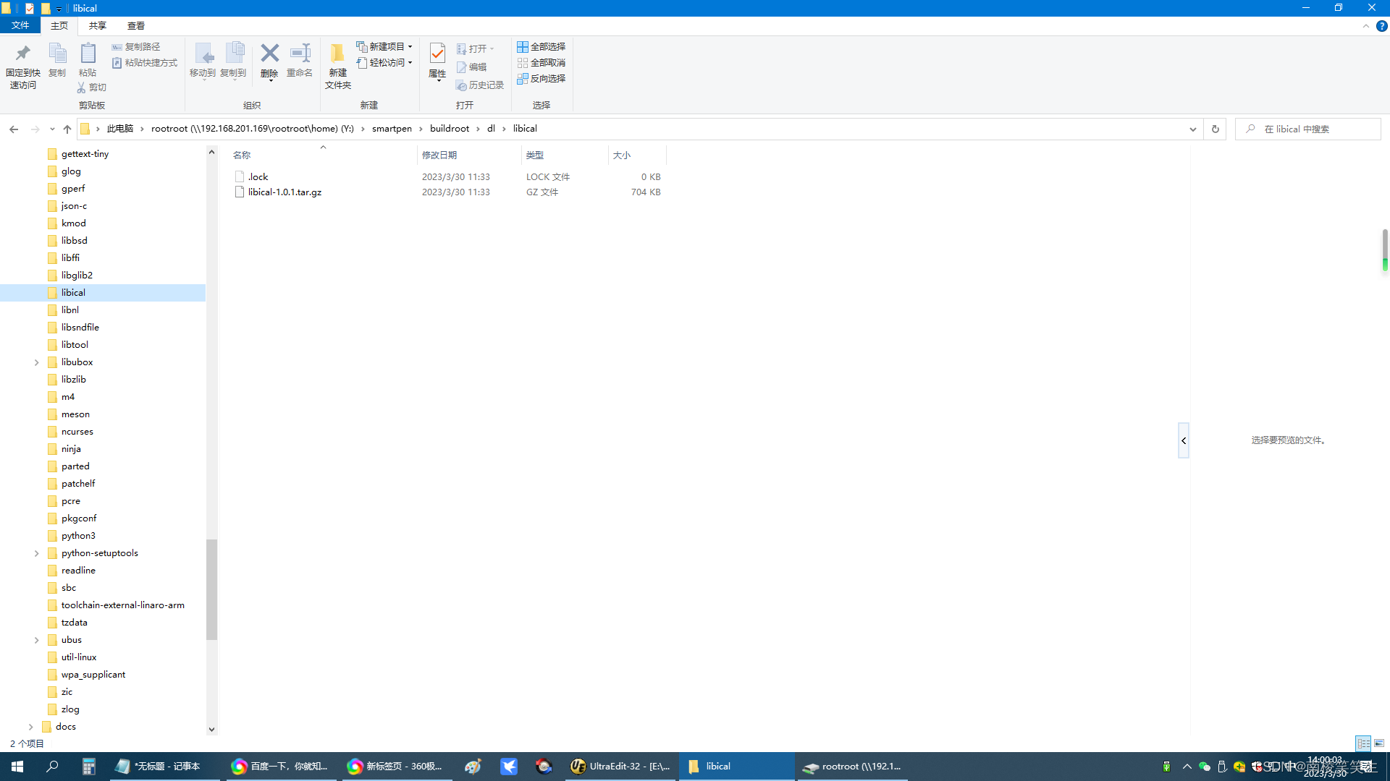Click the Delete (删除) ribbon icon
This screenshot has width=1390, height=781.
(x=269, y=55)
